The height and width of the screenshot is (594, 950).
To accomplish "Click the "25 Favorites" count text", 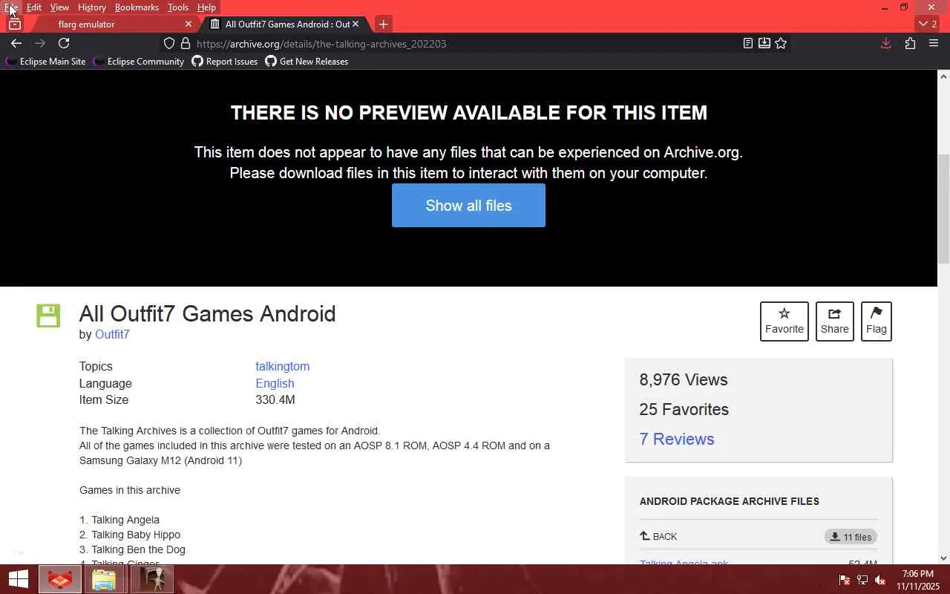I will click(684, 409).
